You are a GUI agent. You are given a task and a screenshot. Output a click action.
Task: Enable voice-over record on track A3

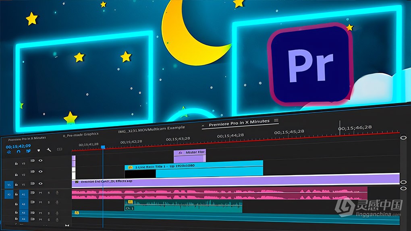57,213
